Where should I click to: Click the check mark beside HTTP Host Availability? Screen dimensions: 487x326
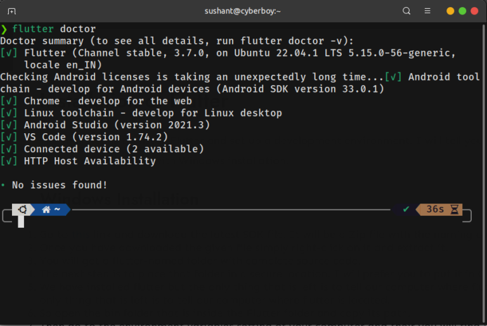(9, 161)
